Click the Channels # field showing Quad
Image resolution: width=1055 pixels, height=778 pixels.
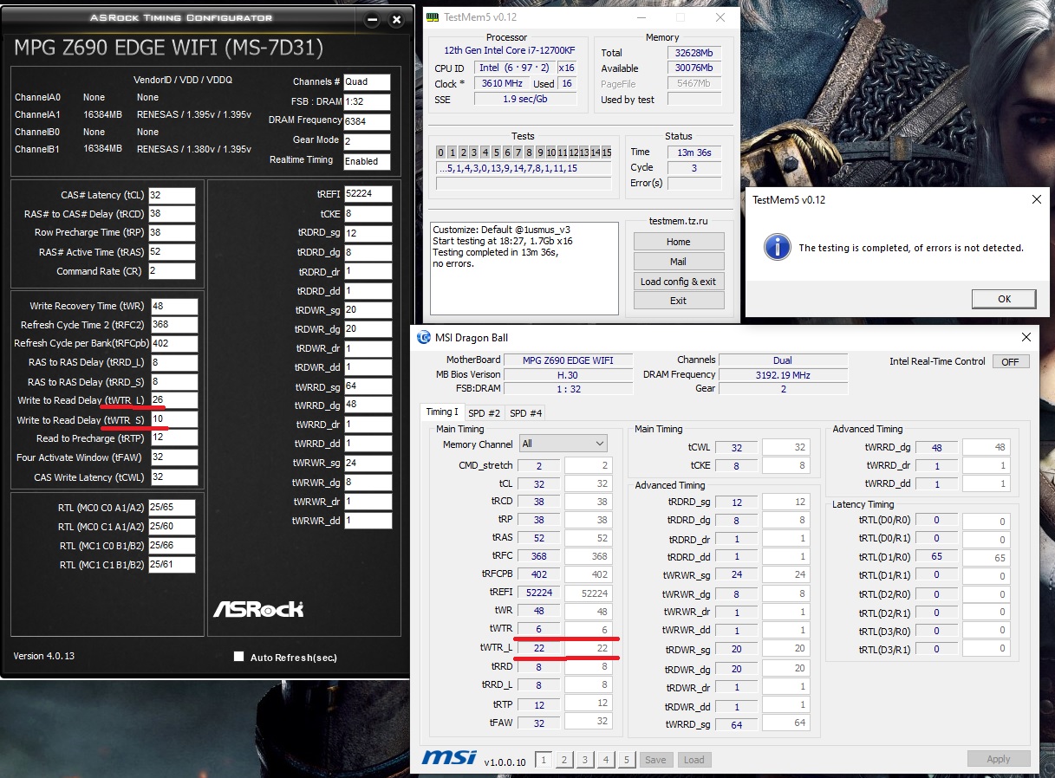[367, 82]
